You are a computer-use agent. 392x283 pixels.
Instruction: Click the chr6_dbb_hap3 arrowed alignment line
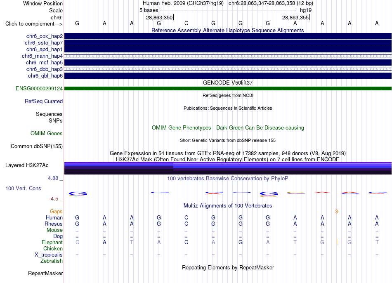(x=228, y=69)
